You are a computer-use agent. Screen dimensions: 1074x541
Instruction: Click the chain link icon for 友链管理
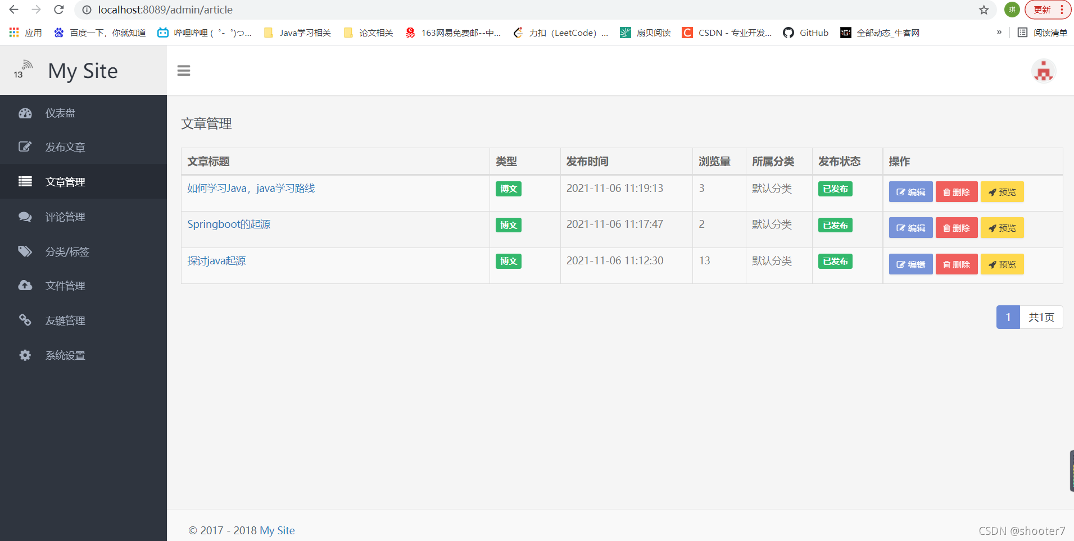25,320
